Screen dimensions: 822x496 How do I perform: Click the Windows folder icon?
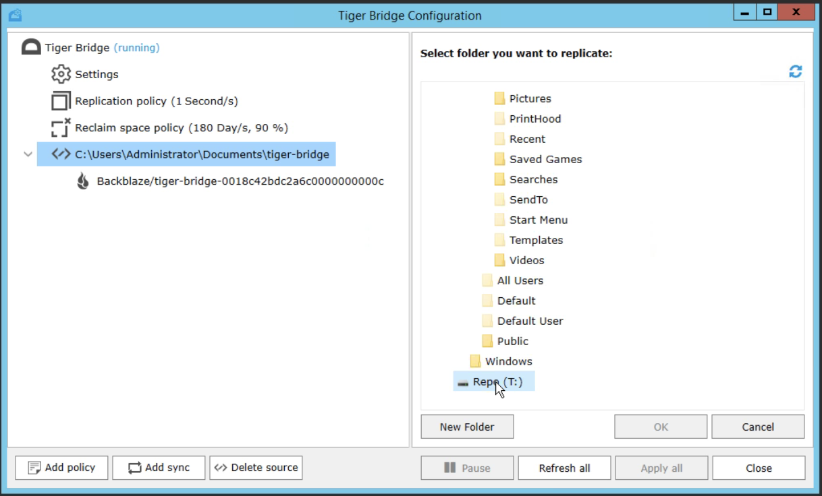point(475,361)
